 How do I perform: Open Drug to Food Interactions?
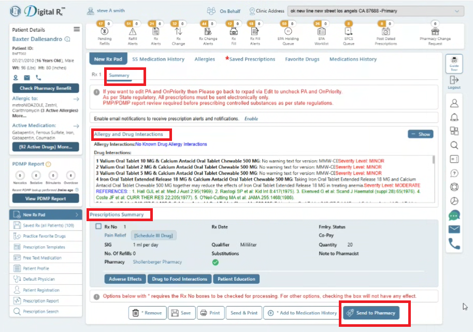click(179, 279)
